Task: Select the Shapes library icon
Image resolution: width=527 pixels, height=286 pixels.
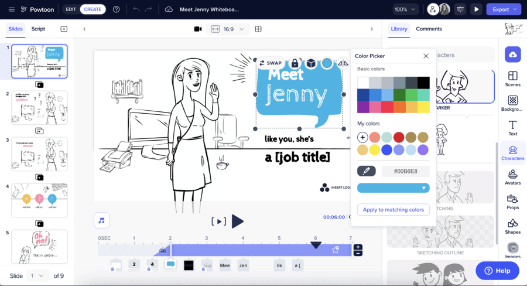Action: tap(512, 226)
